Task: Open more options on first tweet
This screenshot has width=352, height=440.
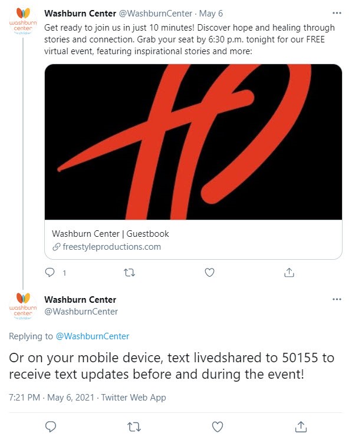Action: (x=337, y=13)
